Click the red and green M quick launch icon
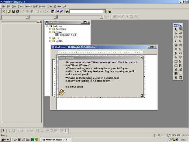The image size is (189, 142). pyautogui.click(x=32, y=140)
